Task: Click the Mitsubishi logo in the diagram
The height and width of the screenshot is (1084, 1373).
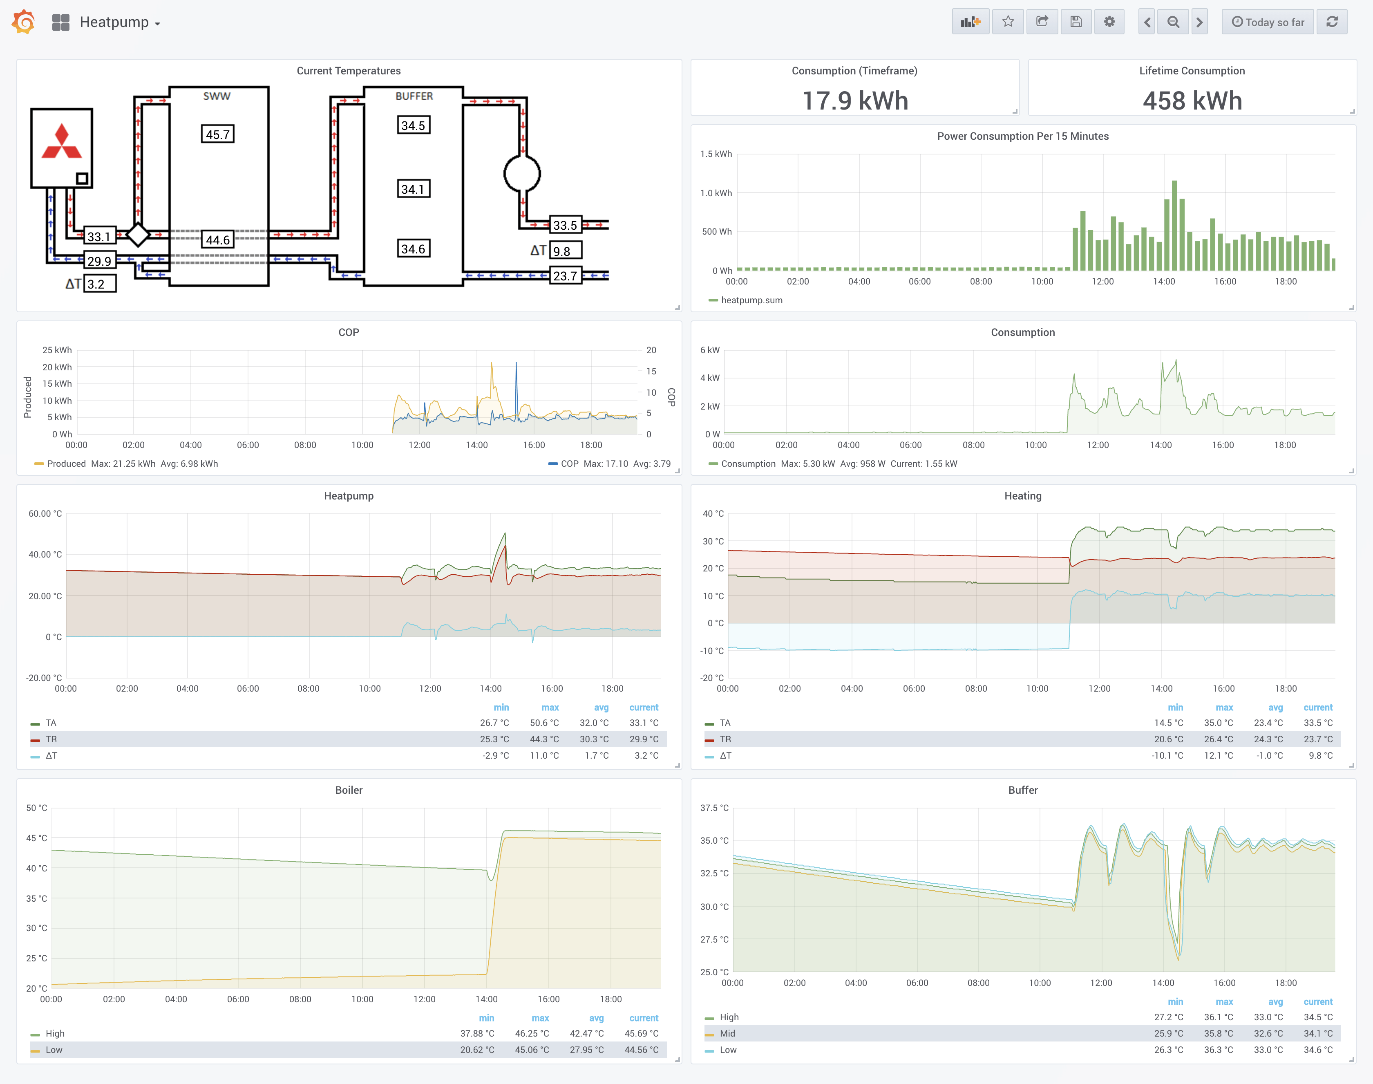Action: (62, 141)
